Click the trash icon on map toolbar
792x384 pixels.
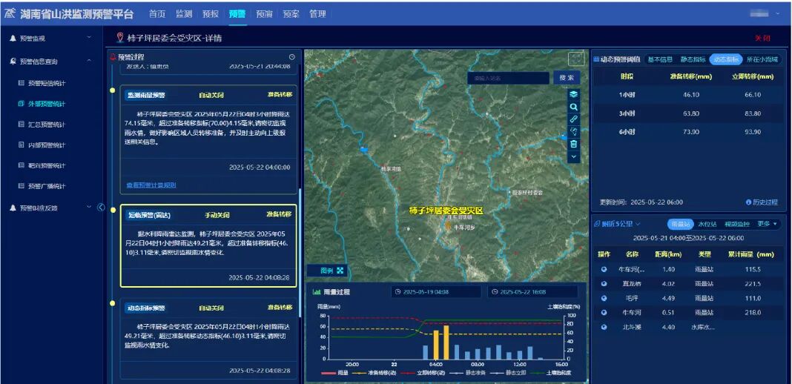[573, 144]
